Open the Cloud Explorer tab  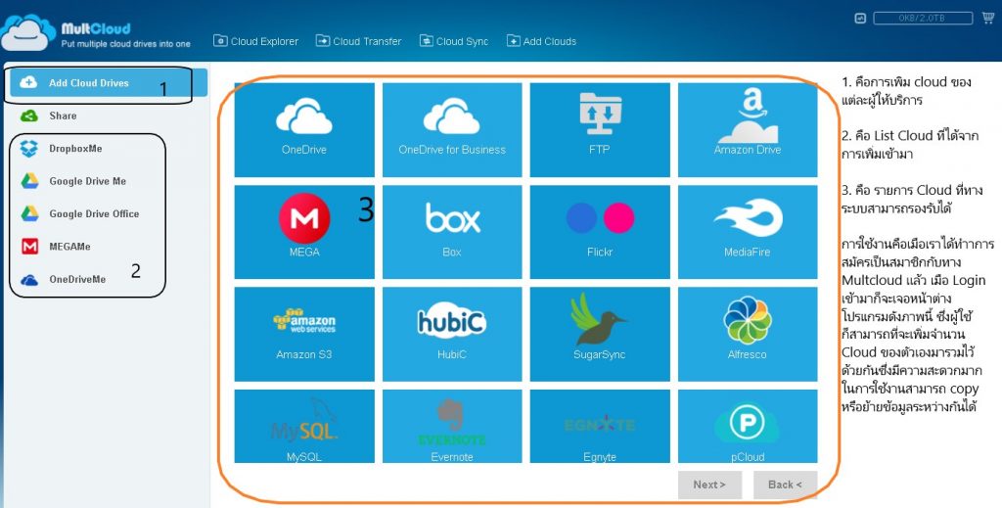tap(255, 41)
